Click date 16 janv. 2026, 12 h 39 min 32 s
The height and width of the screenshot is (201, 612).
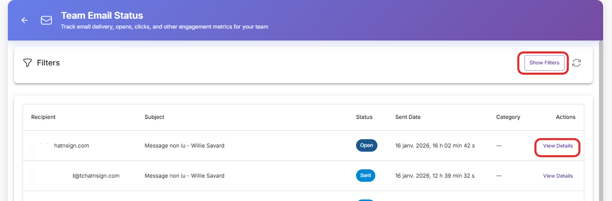(435, 176)
